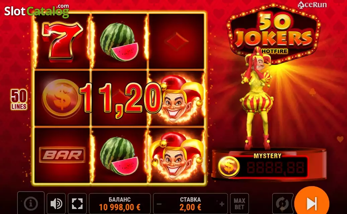
Task: Toggle fullscreen mode
Action: pos(77,203)
